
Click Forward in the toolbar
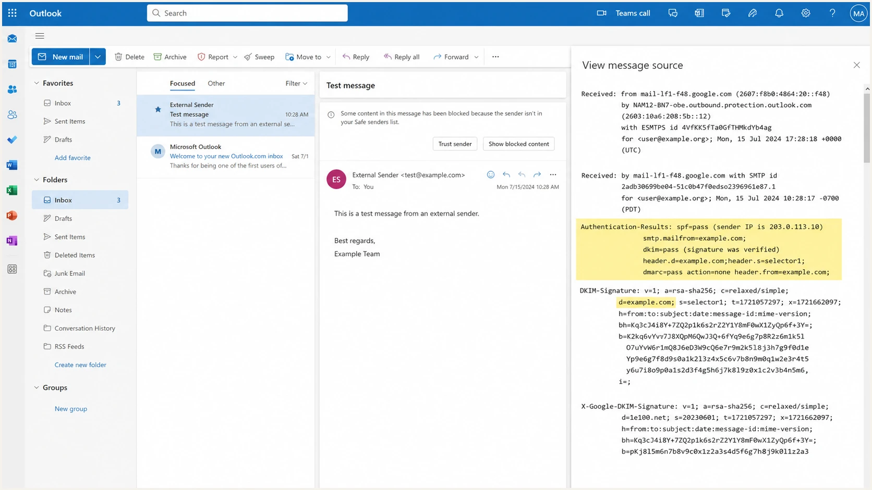pos(451,57)
